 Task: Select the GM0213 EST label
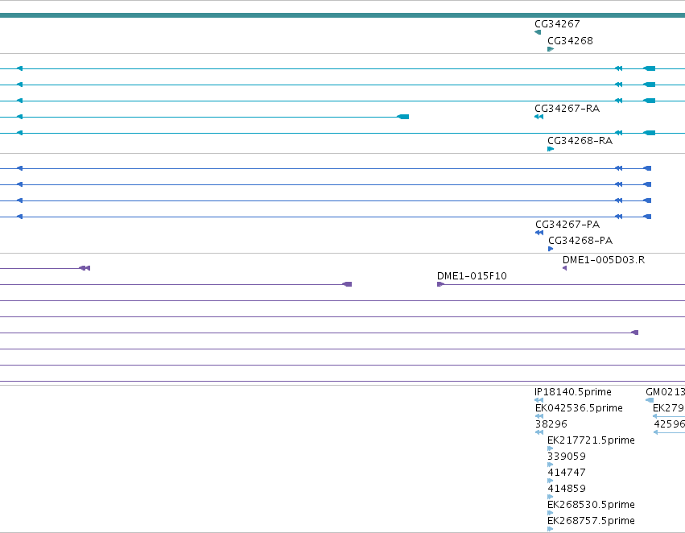point(666,392)
